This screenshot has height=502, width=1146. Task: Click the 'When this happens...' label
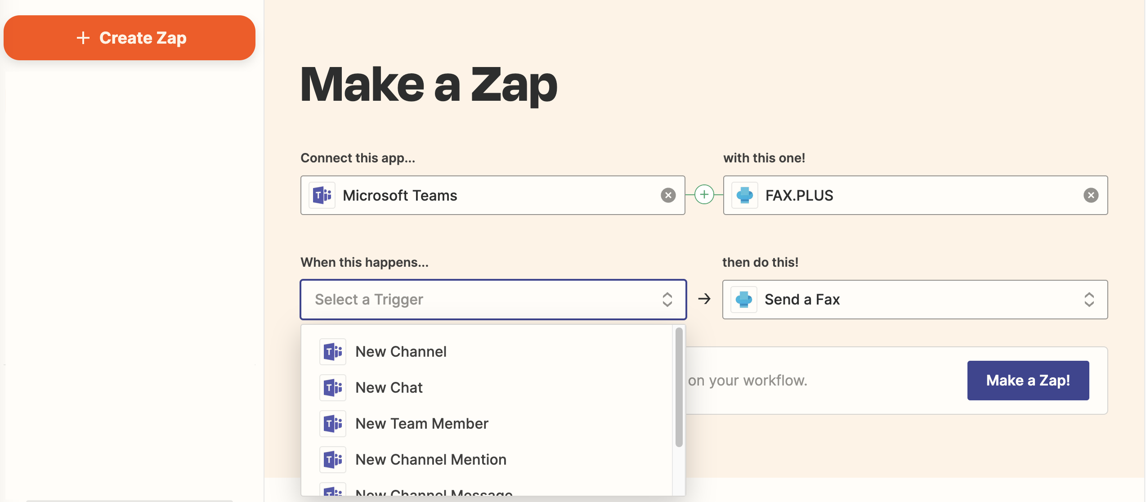pyautogui.click(x=365, y=263)
